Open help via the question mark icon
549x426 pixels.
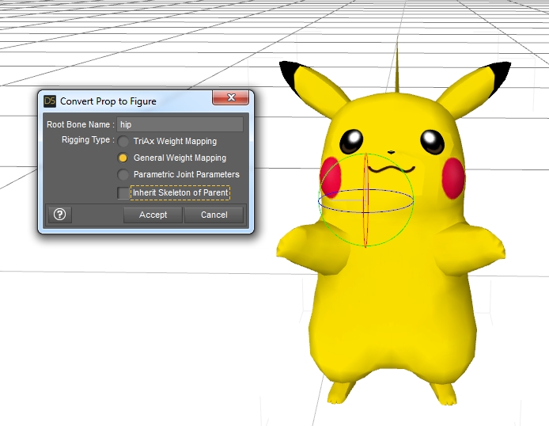pyautogui.click(x=60, y=215)
